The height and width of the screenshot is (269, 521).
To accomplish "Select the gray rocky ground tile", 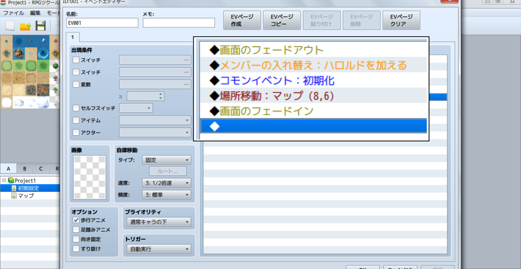I will tap(31, 90).
